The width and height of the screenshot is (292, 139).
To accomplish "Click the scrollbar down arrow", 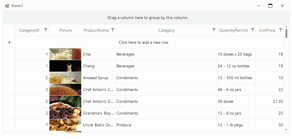I will (x=286, y=130).
